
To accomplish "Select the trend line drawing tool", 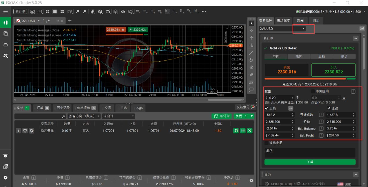I will [251, 53].
